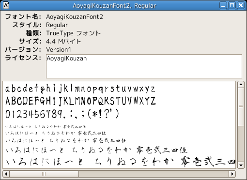Click the window title 'AoyagiKouzanFont2, Regular'

pyautogui.click(x=114, y=6)
